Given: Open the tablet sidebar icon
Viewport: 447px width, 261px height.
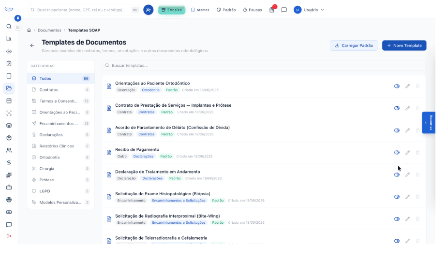Looking at the screenshot, I should click(9, 76).
